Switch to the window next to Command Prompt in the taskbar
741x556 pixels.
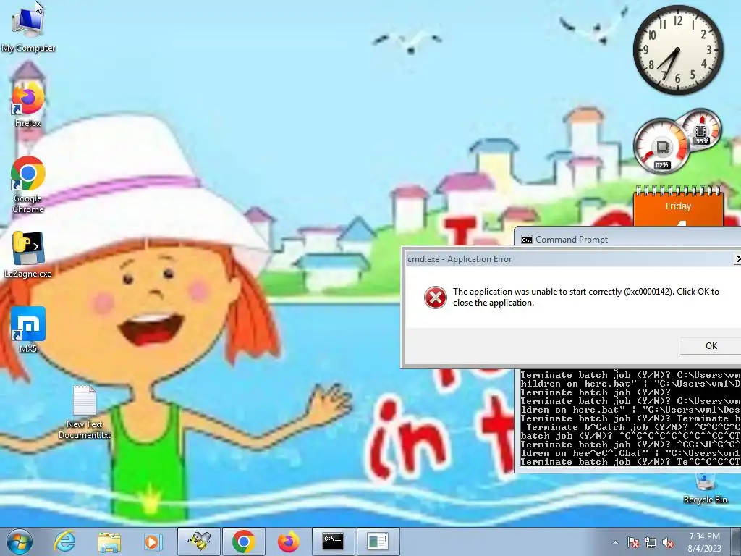click(378, 542)
